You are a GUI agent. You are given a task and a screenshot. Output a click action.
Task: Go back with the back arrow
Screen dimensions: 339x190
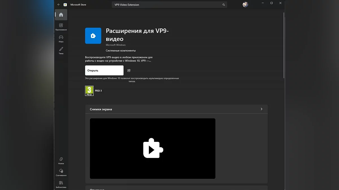pos(59,5)
